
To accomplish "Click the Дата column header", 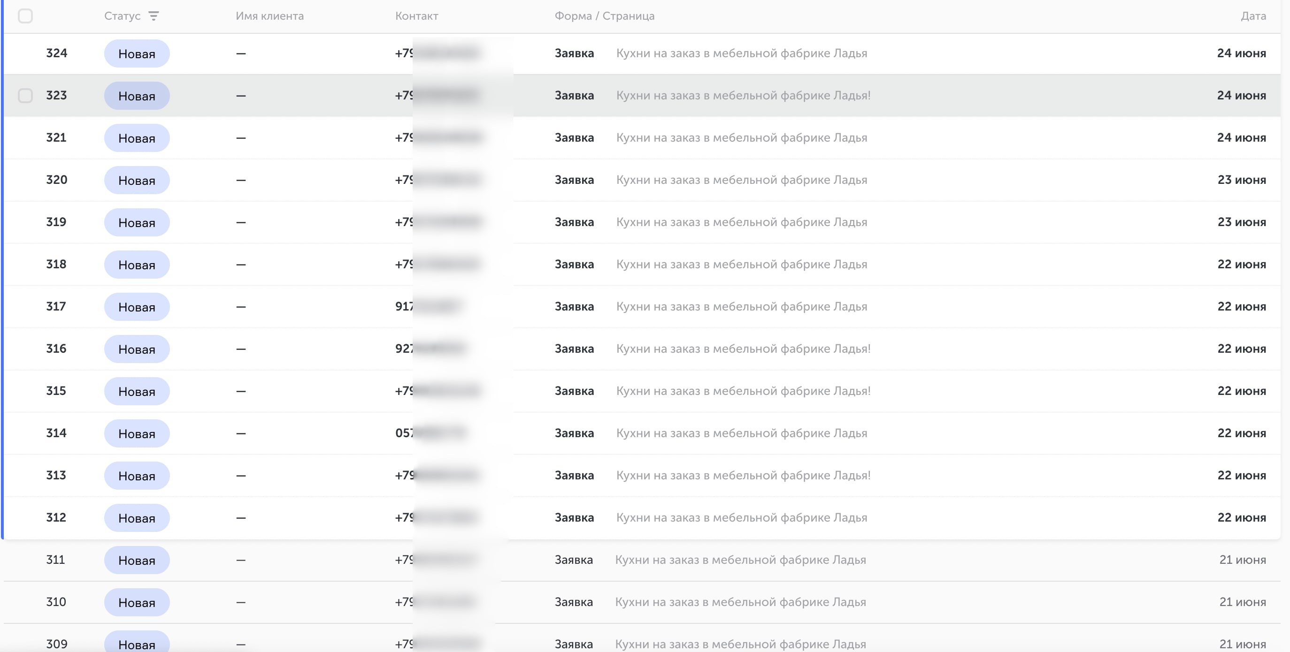I will coord(1253,16).
